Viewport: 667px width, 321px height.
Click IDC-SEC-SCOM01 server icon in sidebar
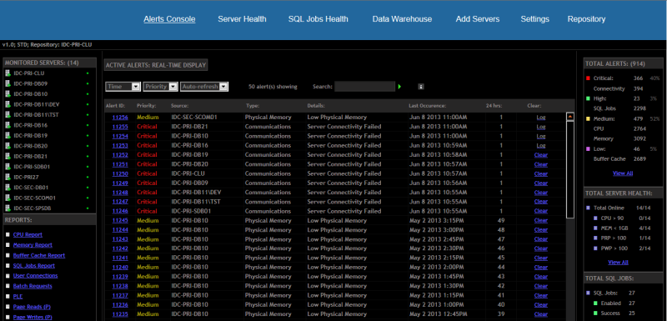pos(8,198)
